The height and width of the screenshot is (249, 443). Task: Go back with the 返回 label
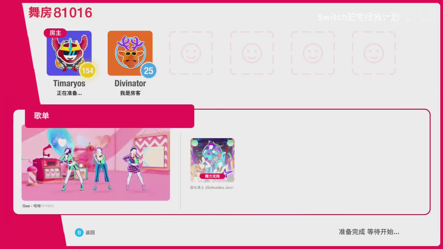(90, 233)
